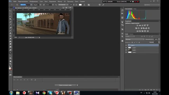Switch to the Инфо tab
This screenshot has height=95, width=169.
click(135, 9)
